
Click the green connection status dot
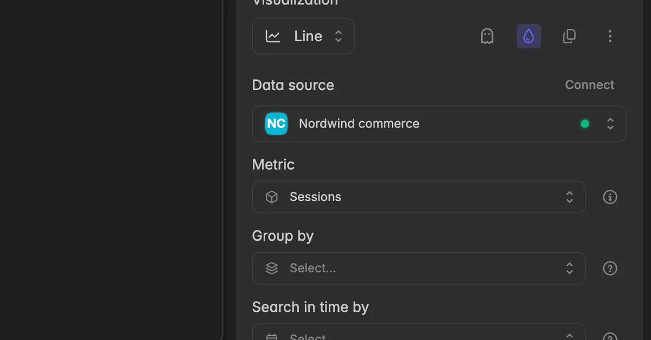pos(585,124)
